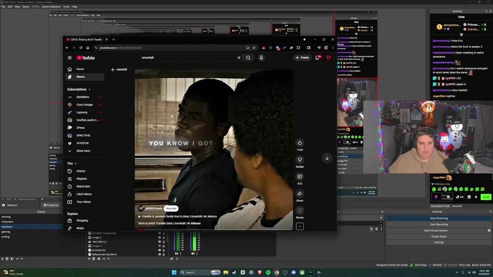Screen dimensions: 493x277
Task: Open selected source properties gear
Action: tap(99, 259)
